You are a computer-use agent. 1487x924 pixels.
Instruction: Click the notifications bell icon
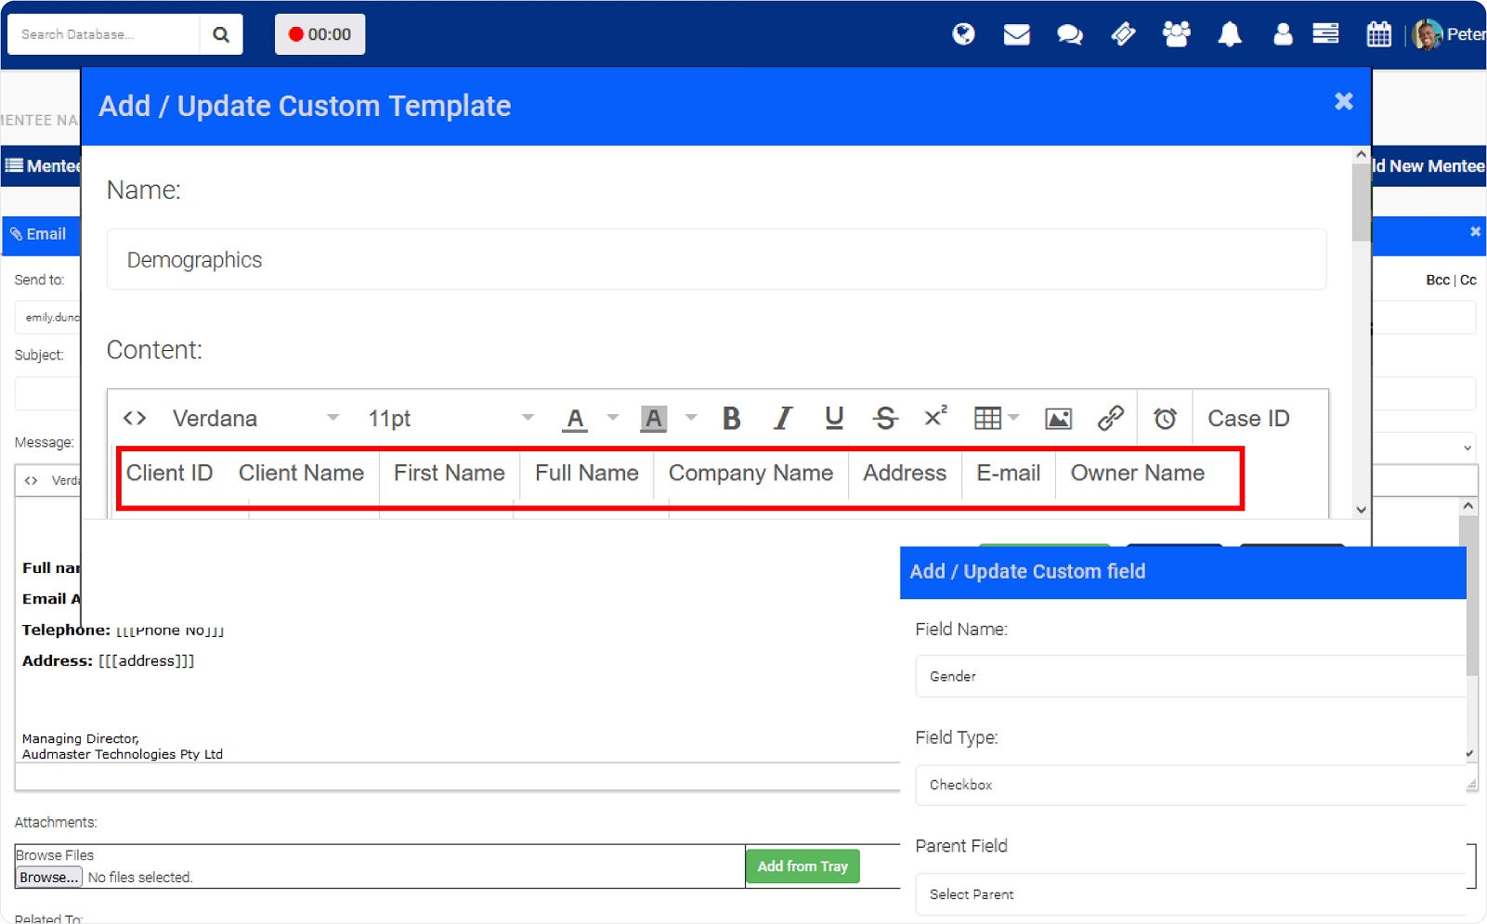pyautogui.click(x=1229, y=33)
